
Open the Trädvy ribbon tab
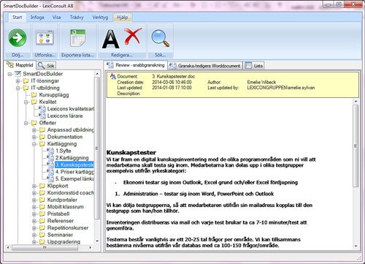point(77,18)
